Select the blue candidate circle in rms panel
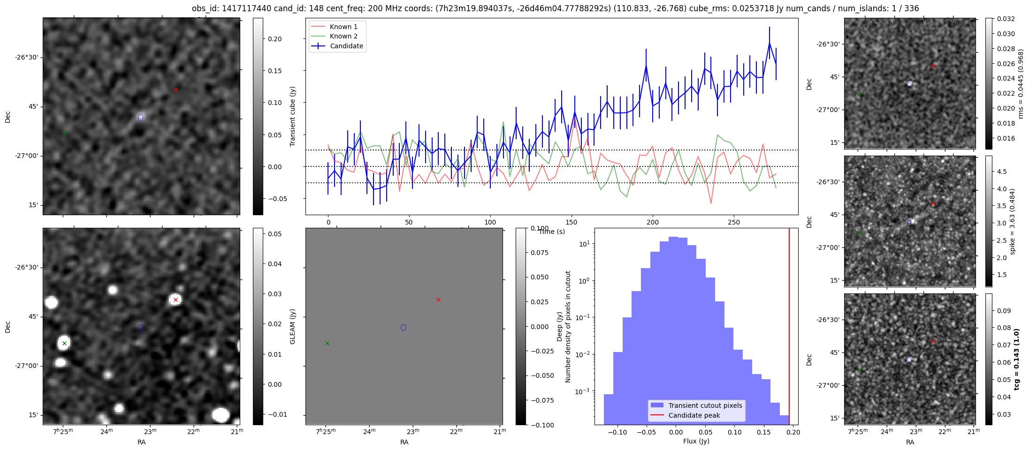This screenshot has width=1029, height=450. pyautogui.click(x=909, y=84)
